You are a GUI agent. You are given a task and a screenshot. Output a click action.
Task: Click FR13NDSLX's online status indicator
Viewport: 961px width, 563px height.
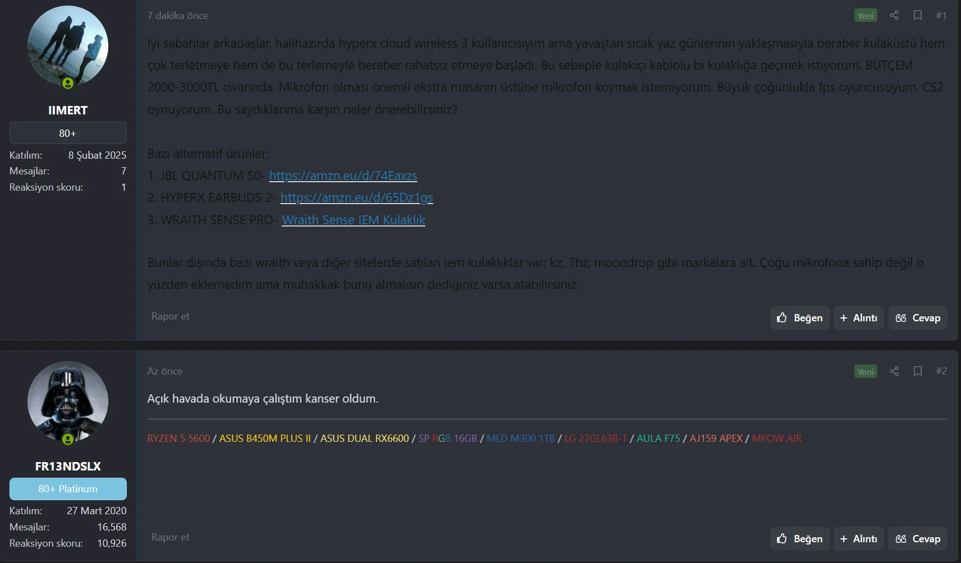coord(68,439)
